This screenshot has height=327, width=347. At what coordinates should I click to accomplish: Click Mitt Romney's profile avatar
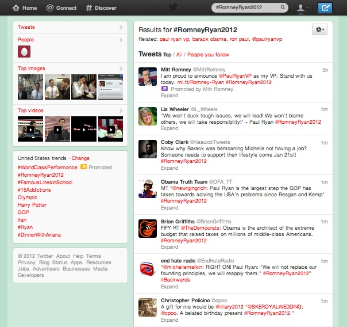point(148,77)
